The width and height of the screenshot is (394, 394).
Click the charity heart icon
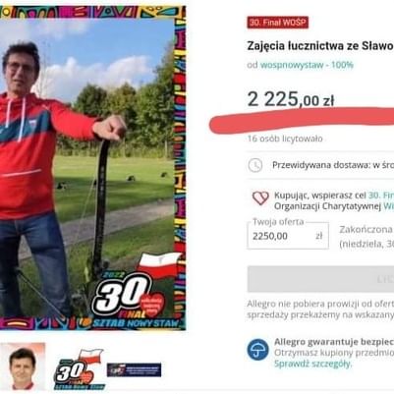click(260, 198)
